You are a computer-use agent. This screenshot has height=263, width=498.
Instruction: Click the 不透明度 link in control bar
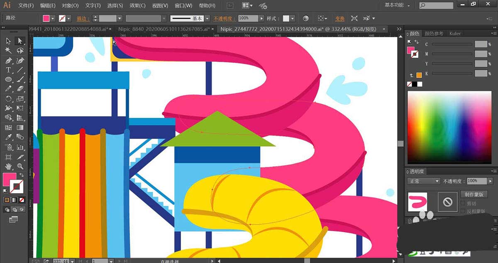[225, 19]
